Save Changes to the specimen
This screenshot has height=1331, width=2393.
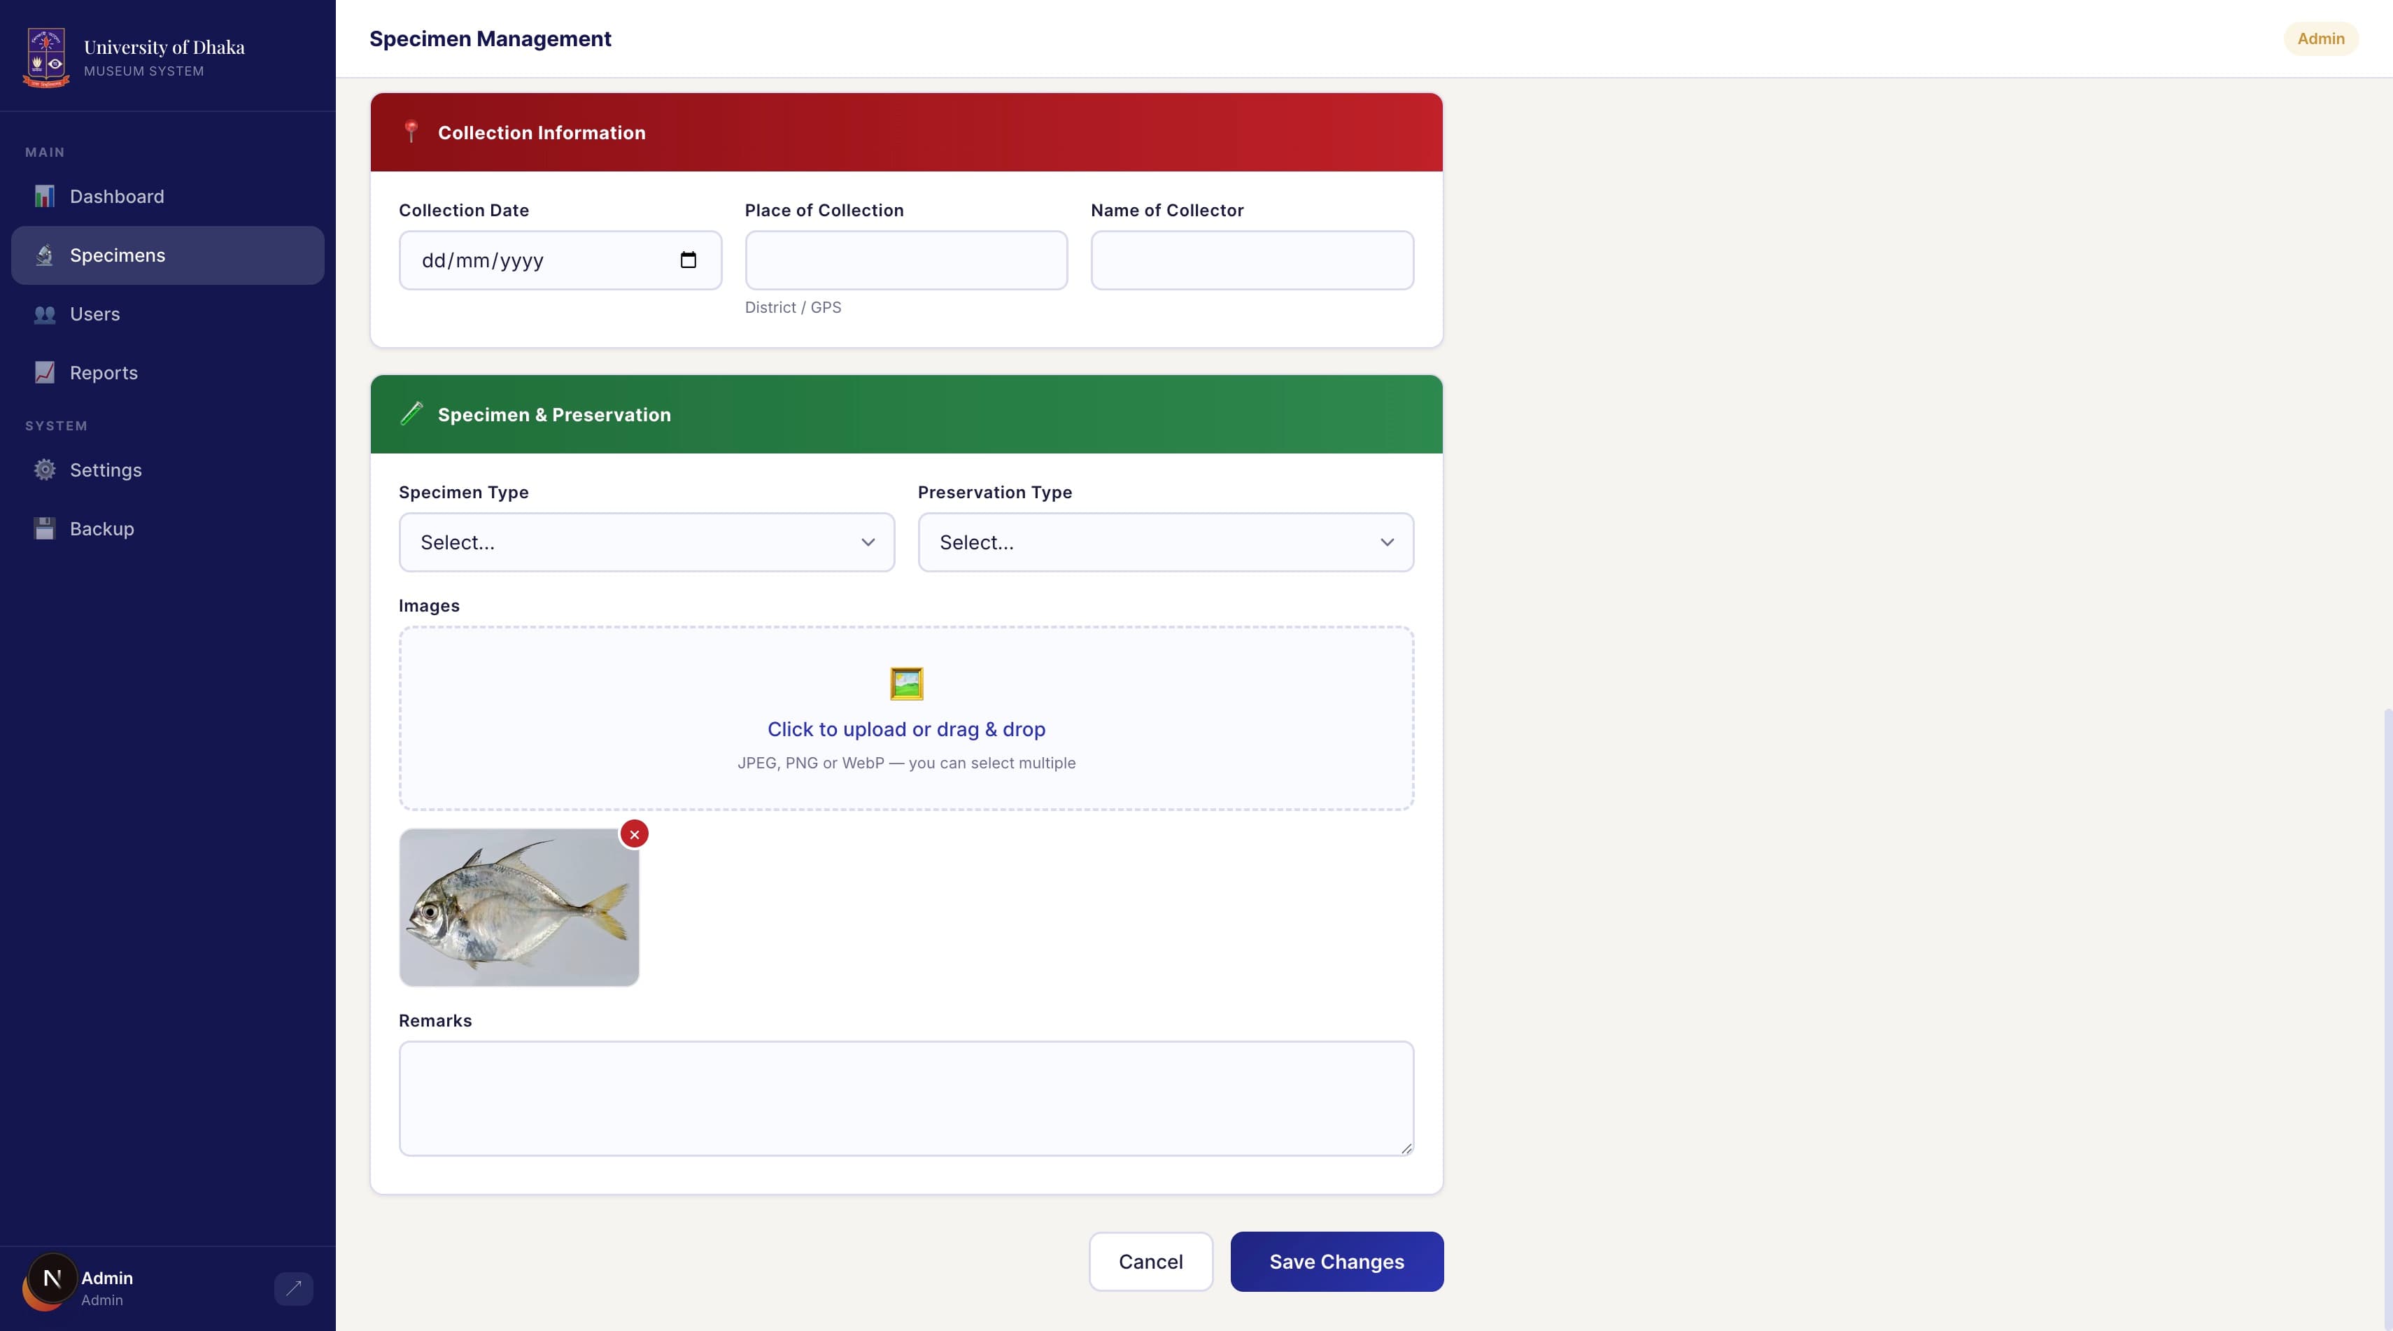[1336, 1261]
